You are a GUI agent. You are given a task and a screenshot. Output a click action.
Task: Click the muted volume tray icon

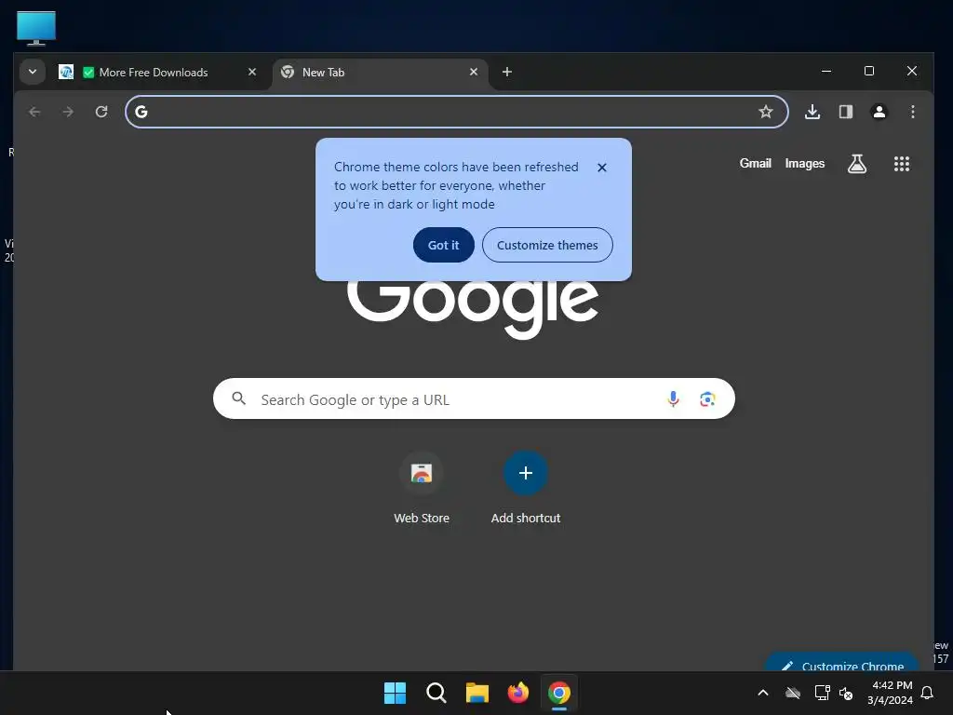coord(846,693)
